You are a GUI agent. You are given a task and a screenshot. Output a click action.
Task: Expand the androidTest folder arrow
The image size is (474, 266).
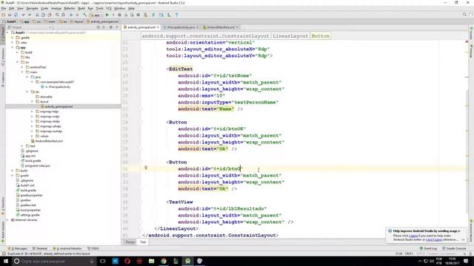(x=22, y=67)
